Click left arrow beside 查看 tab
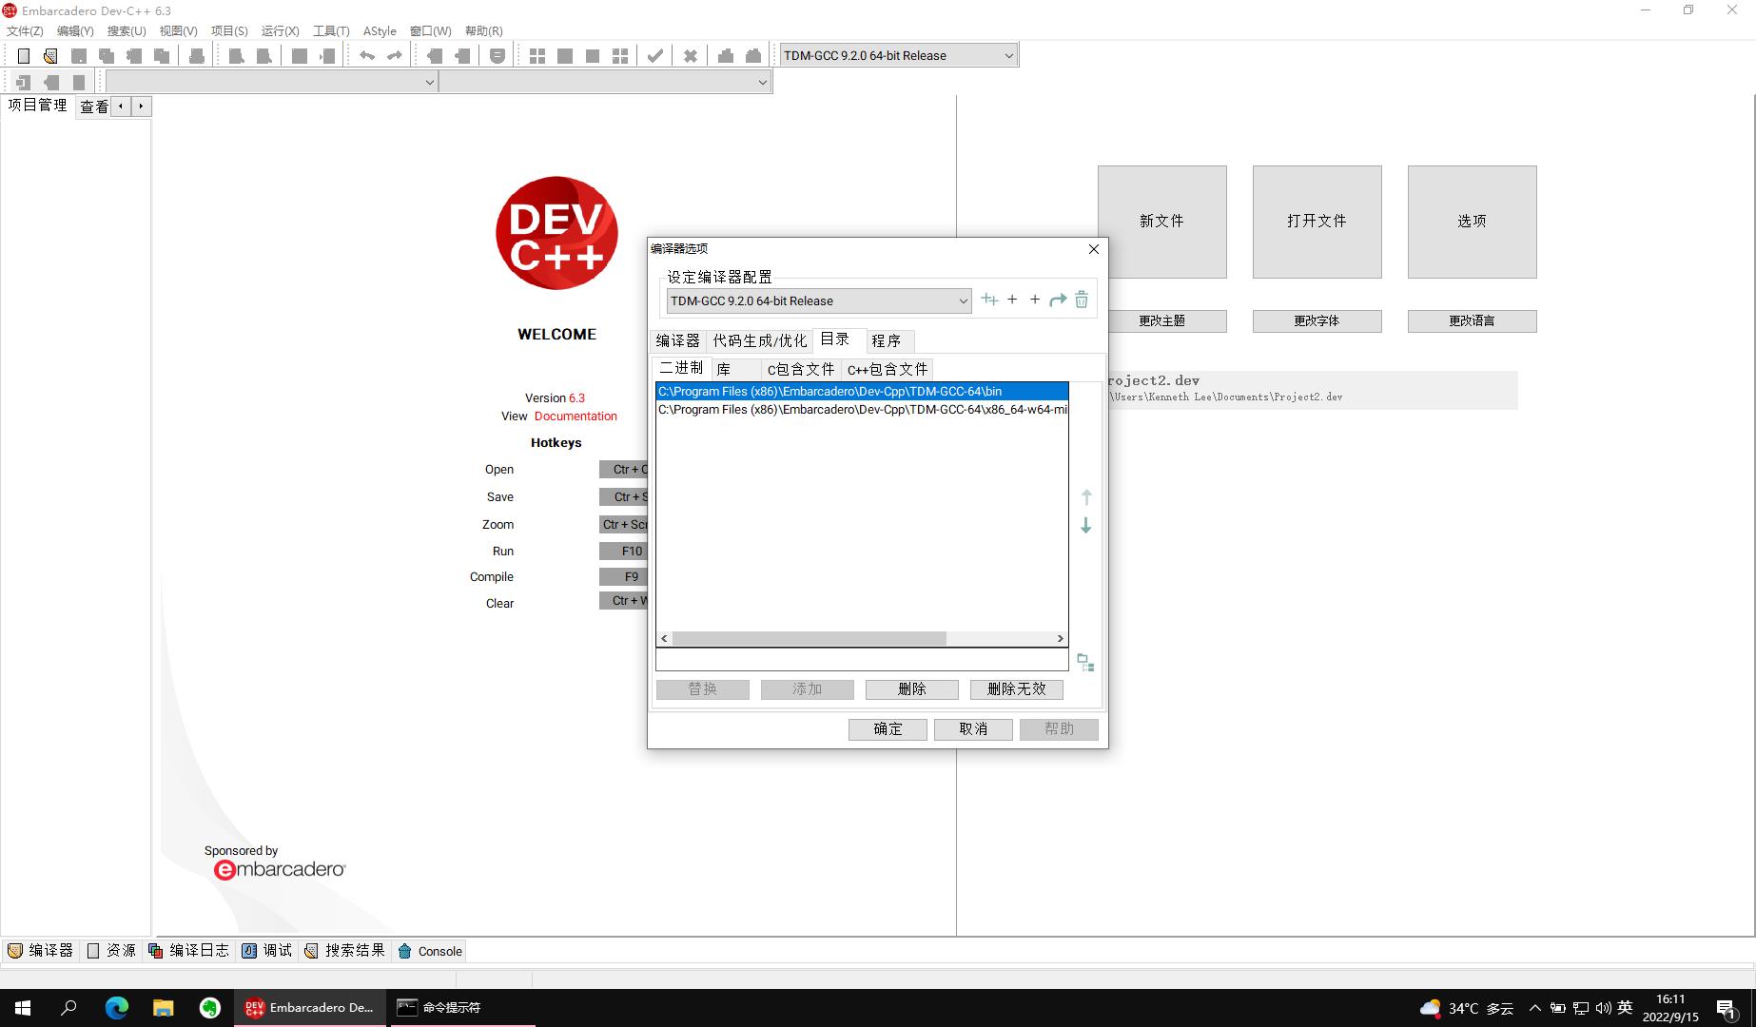Viewport: 1756px width, 1027px height. pos(121,107)
